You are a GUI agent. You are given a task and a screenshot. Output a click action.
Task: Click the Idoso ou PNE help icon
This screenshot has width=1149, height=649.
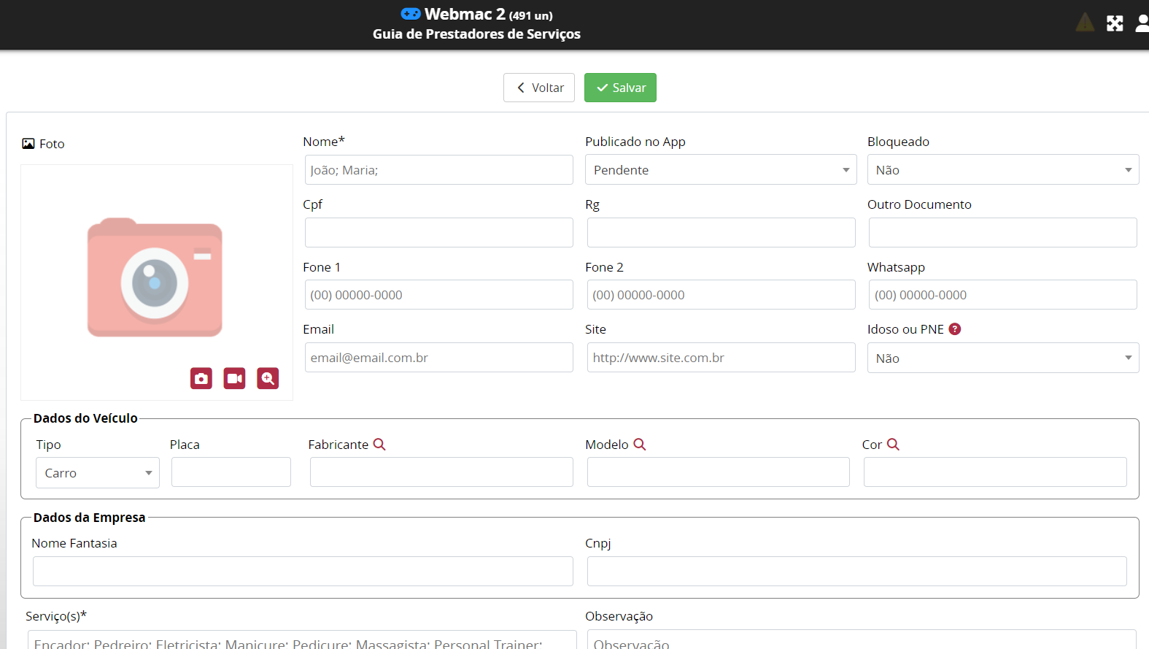[955, 329]
